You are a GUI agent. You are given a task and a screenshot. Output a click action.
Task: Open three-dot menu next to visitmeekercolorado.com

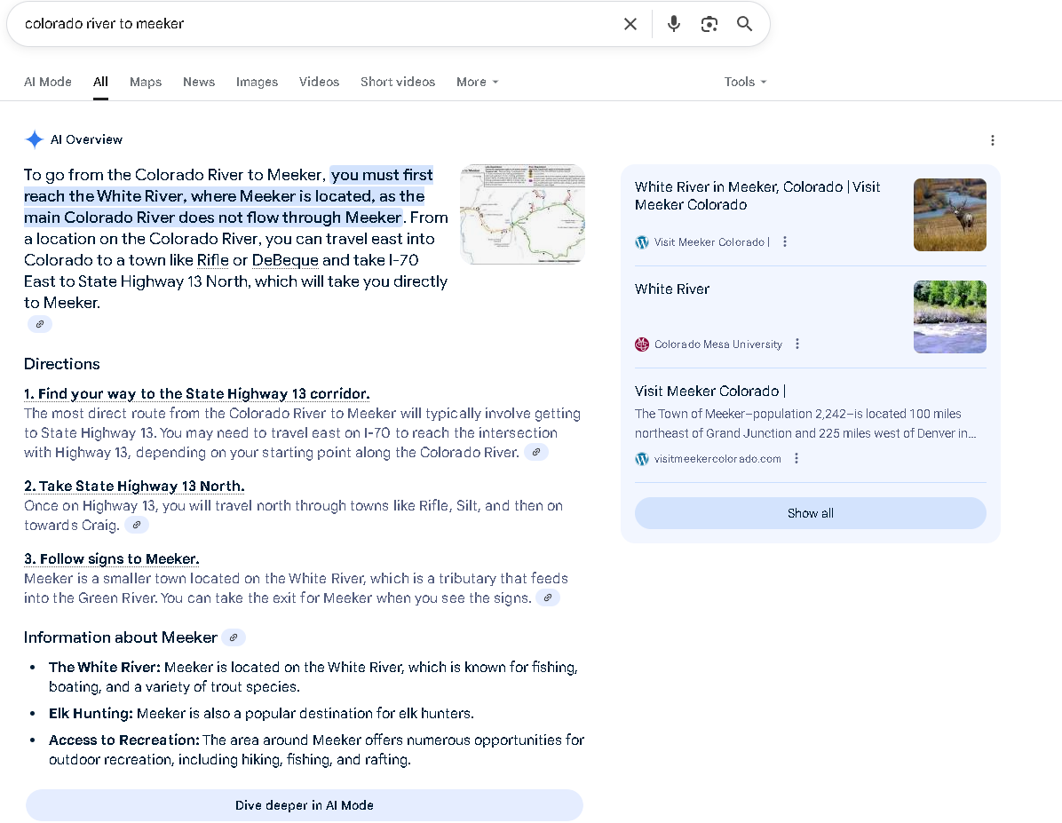[x=796, y=459]
